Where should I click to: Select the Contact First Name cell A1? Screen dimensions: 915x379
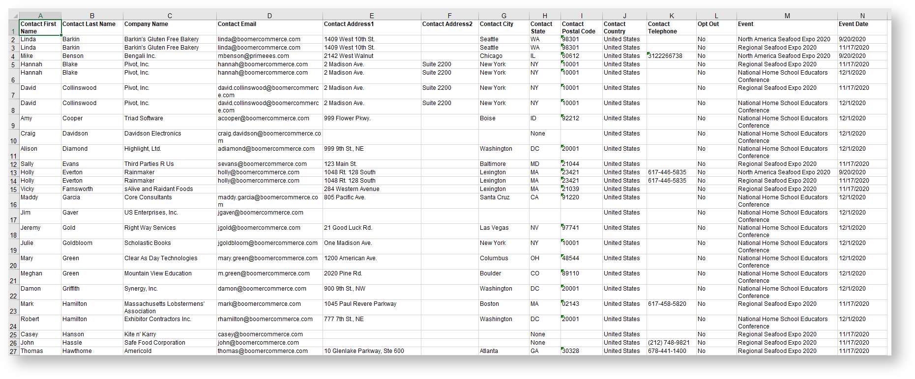pos(40,27)
